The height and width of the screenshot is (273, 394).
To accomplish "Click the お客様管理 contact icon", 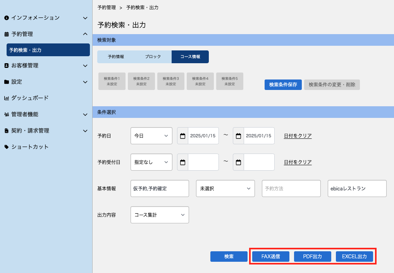I will click(x=7, y=66).
